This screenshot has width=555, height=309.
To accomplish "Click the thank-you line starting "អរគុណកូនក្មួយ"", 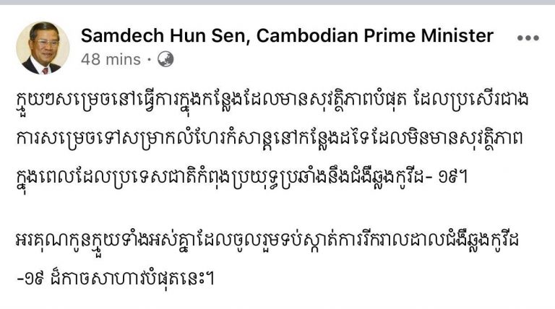I will [267, 241].
